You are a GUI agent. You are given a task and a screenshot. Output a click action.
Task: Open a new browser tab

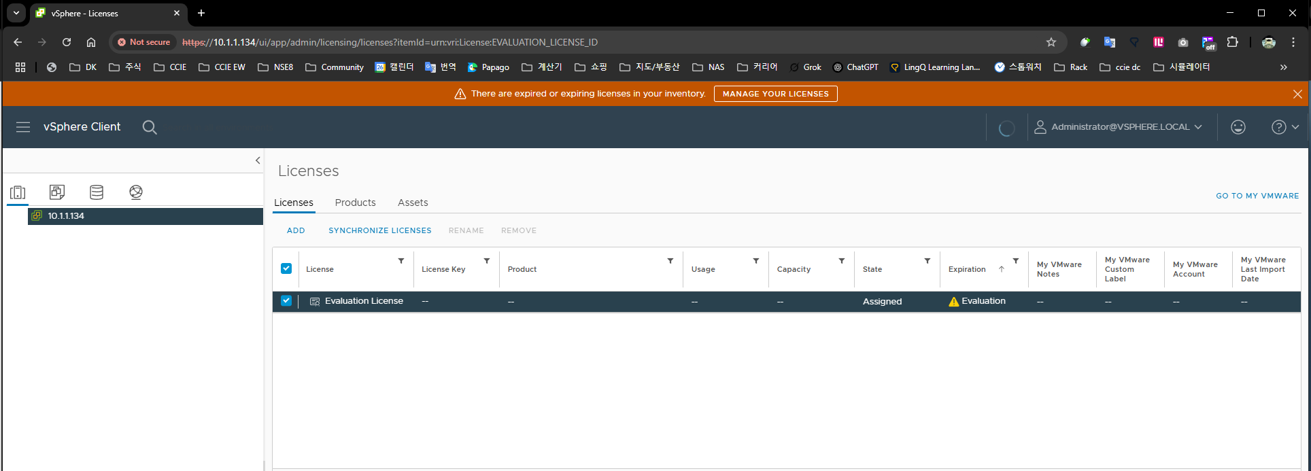point(201,13)
